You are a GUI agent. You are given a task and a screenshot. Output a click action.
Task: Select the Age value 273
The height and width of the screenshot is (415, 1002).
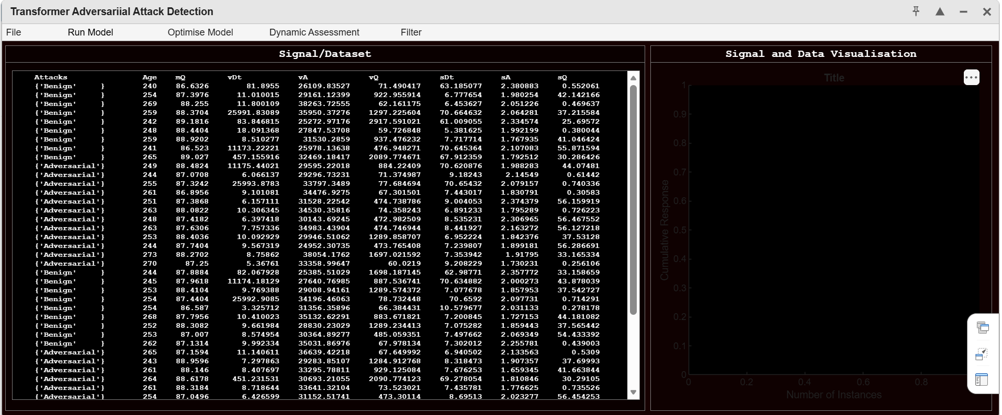point(150,255)
